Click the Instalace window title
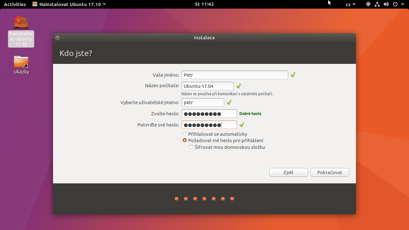The image size is (409, 230). click(x=204, y=38)
